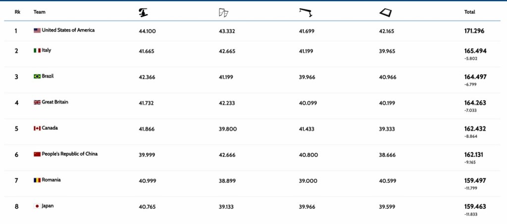Click the Rk column header
The image size is (507, 224).
17,12
